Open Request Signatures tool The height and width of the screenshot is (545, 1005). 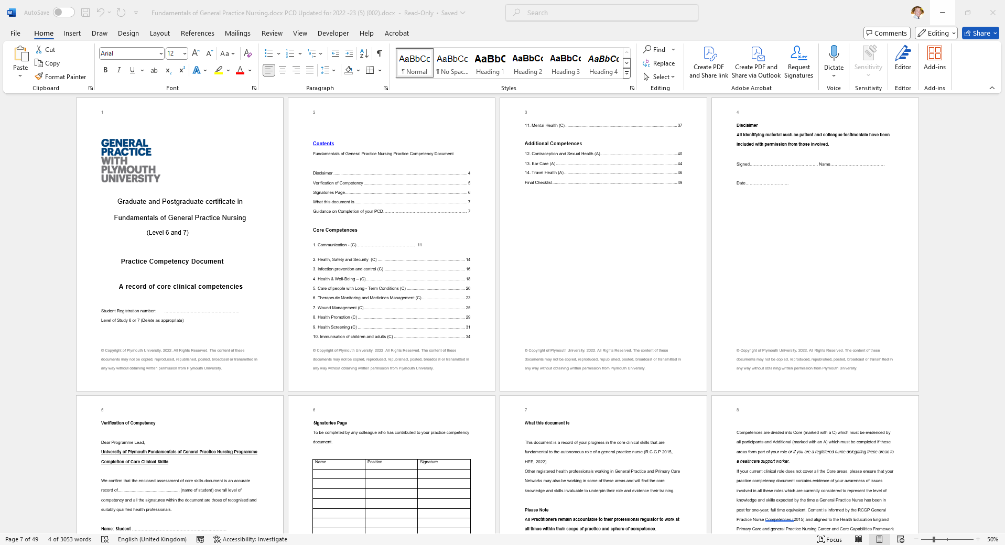click(x=798, y=62)
